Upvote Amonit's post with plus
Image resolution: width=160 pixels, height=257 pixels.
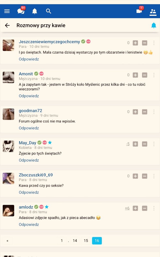click(135, 75)
